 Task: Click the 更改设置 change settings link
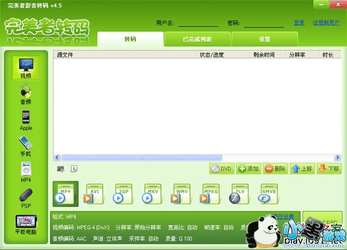pos(284,217)
